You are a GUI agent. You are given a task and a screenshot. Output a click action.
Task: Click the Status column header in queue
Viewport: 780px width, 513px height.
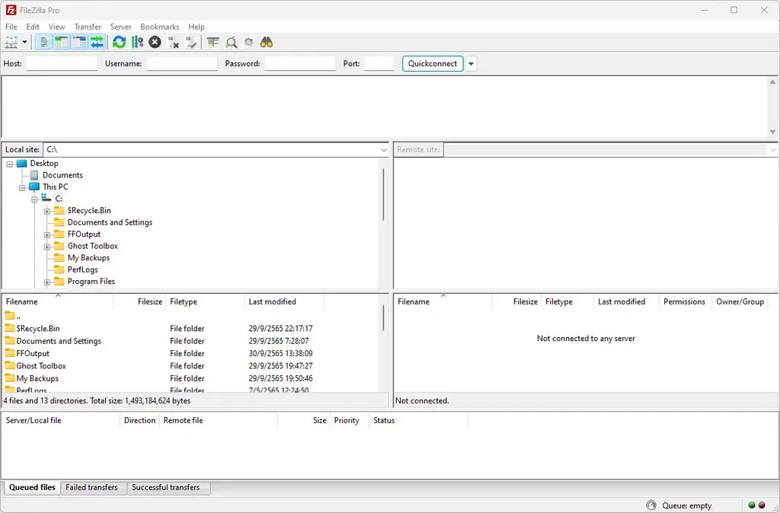(418, 421)
